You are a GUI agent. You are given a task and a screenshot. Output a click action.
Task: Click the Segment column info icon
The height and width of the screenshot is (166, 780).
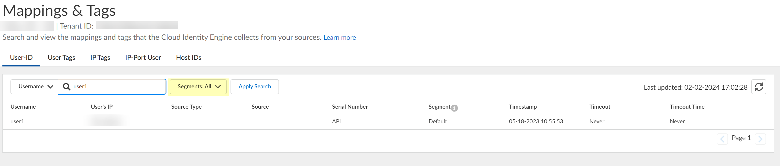pyautogui.click(x=454, y=108)
